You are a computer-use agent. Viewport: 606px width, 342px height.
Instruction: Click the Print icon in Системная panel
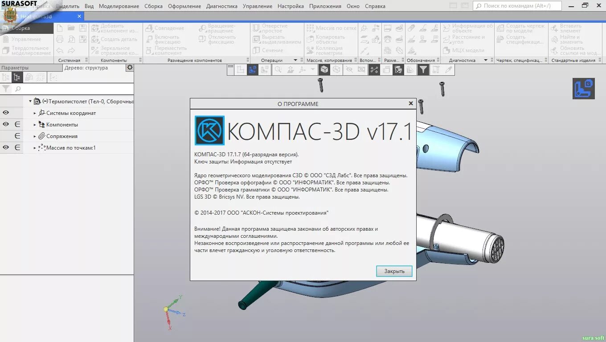[60, 40]
